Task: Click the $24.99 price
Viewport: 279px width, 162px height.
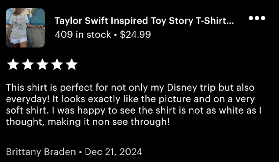Action: (x=135, y=34)
